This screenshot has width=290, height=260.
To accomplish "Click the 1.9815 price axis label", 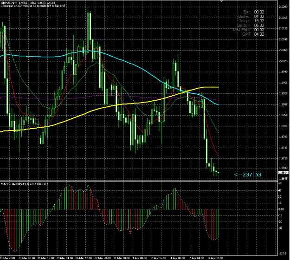I will (x=283, y=126).
